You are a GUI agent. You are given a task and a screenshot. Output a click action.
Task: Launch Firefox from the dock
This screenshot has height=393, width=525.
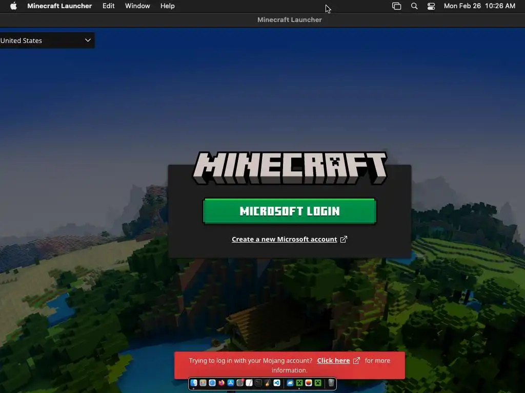click(x=221, y=383)
